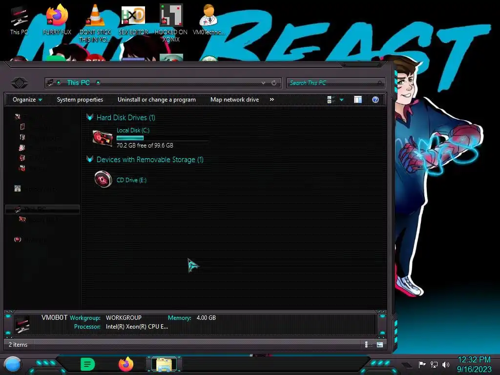Image resolution: width=500 pixels, height=375 pixels.
Task: Select the CD Drive (E:) disc icon
Action: (104, 179)
